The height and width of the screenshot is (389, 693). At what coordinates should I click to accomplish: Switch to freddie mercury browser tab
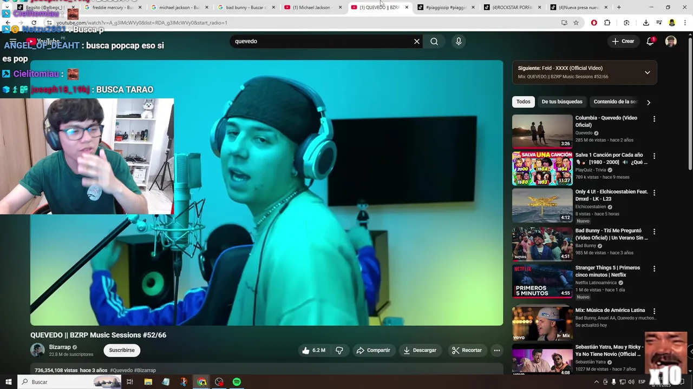click(x=113, y=8)
